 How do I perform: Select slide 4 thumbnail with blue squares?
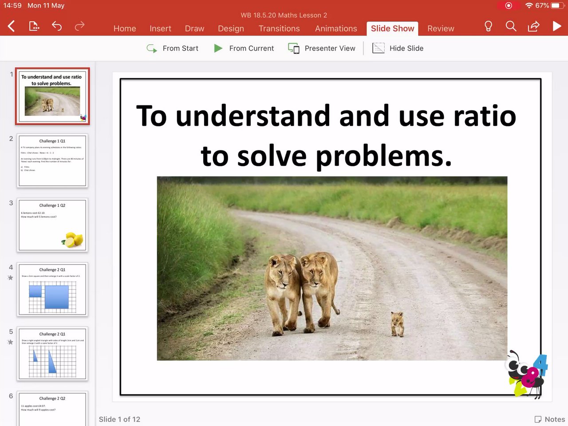point(52,289)
